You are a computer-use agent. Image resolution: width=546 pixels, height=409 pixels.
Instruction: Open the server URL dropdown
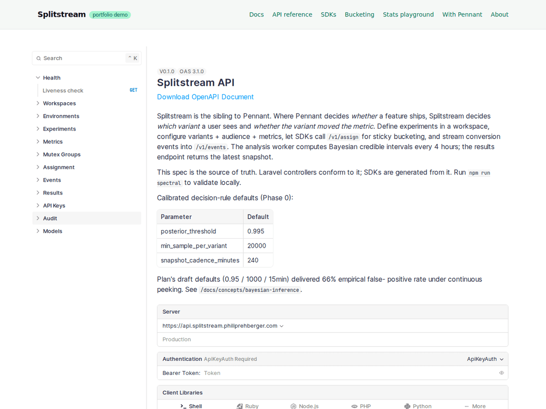(x=223, y=326)
